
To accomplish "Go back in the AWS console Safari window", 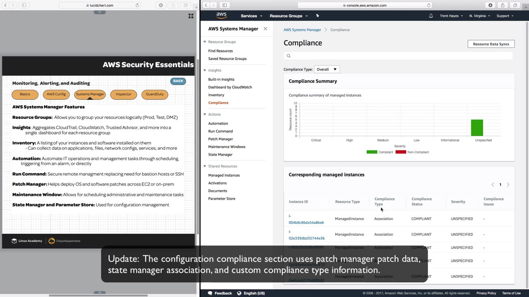I will point(206,5).
